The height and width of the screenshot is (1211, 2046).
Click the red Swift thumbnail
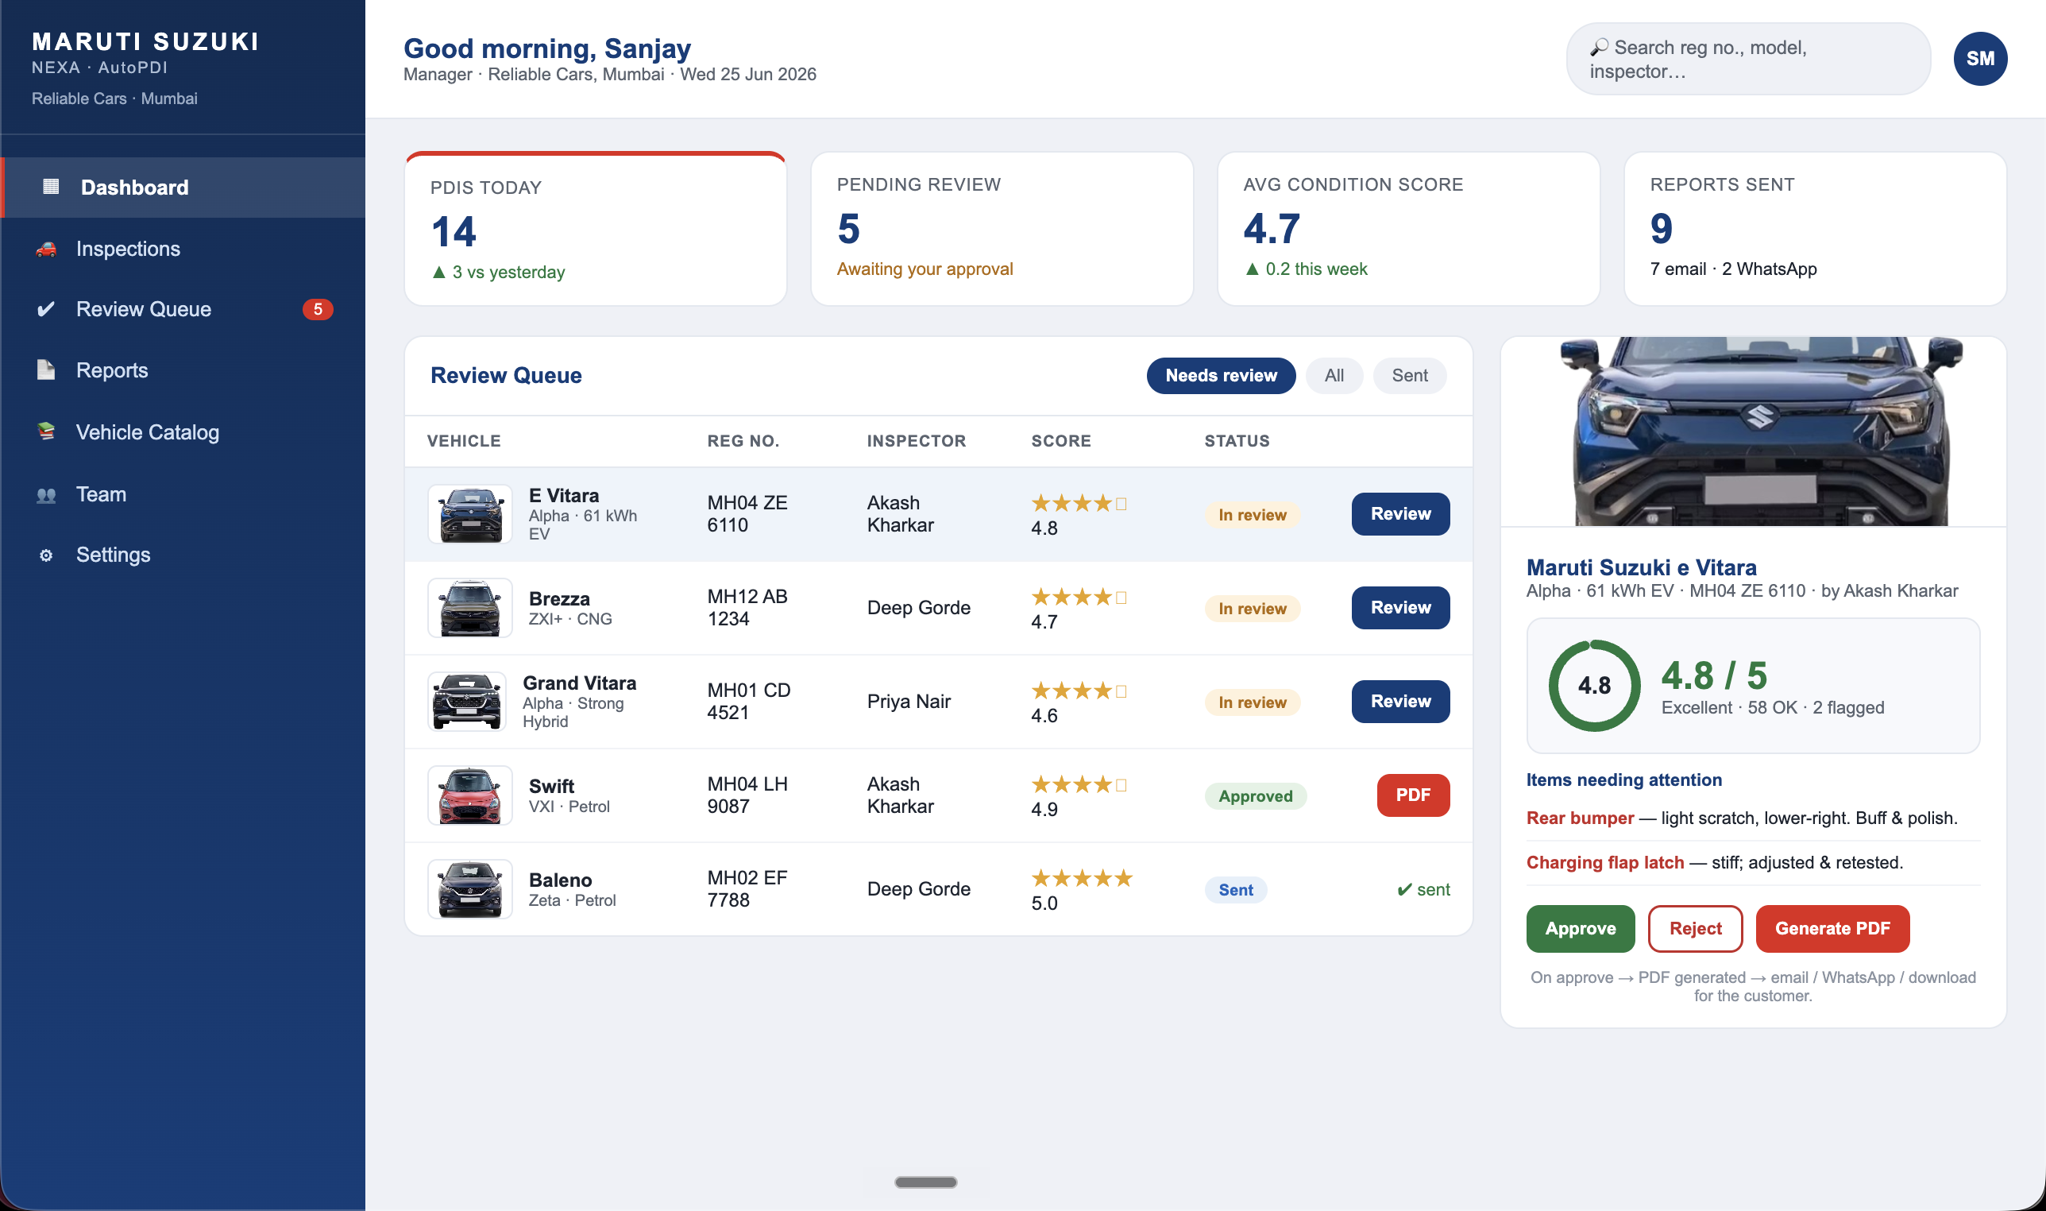tap(470, 795)
